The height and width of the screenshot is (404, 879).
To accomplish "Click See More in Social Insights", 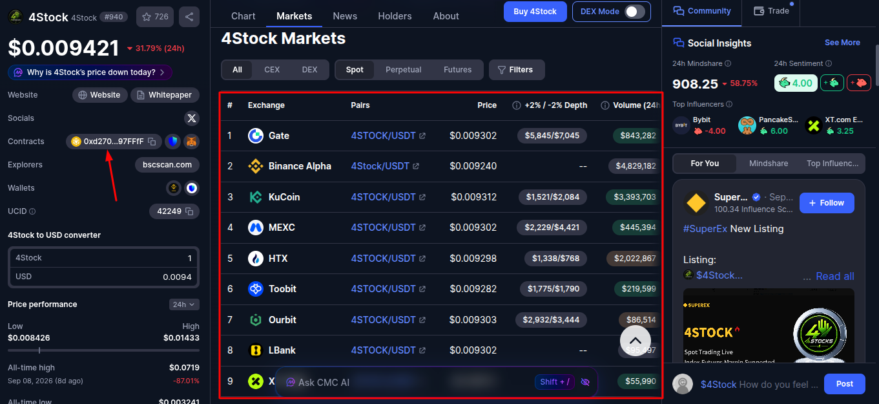I will (842, 43).
